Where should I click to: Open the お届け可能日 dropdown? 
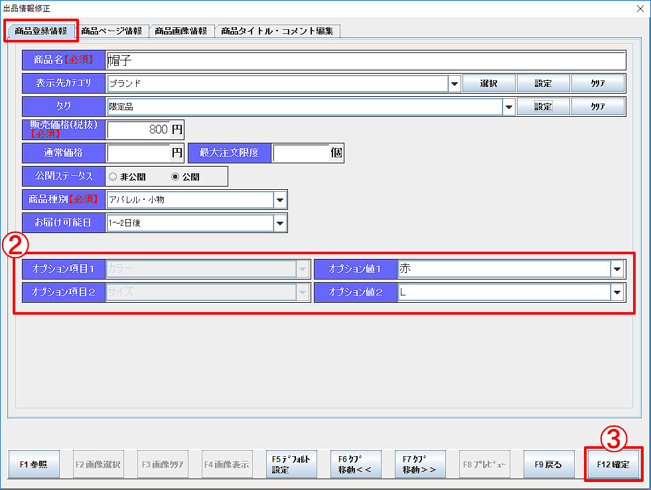point(280,223)
